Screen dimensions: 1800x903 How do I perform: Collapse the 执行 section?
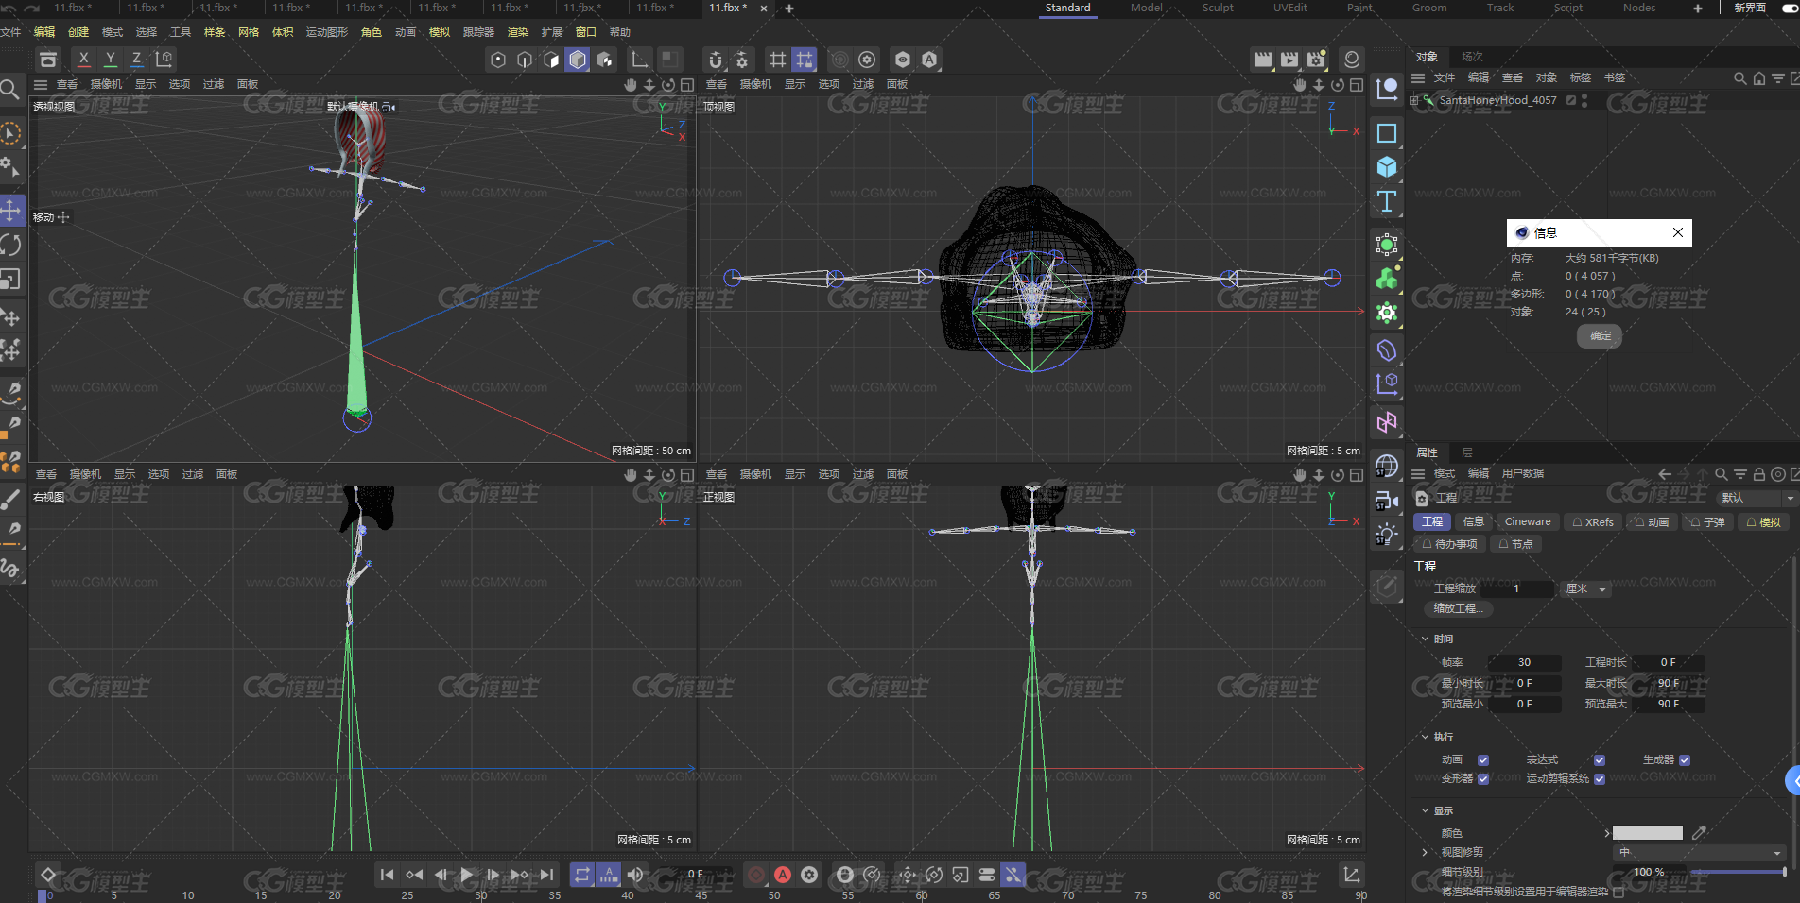[1426, 737]
